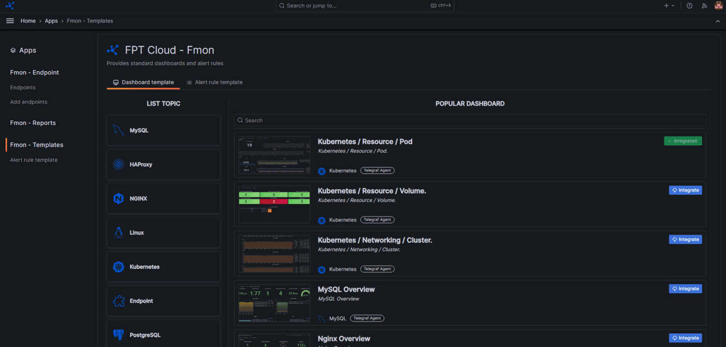Viewport: 726px width, 347px height.
Task: Click Telegraf Agent tag on Networking card
Action: point(378,269)
